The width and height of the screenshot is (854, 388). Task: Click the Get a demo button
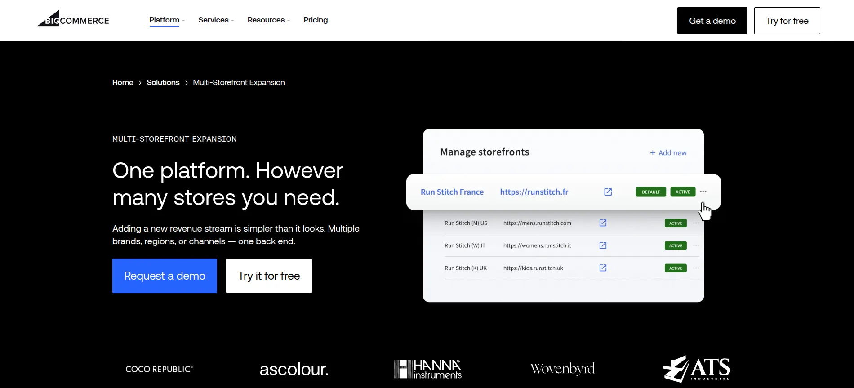tap(712, 21)
